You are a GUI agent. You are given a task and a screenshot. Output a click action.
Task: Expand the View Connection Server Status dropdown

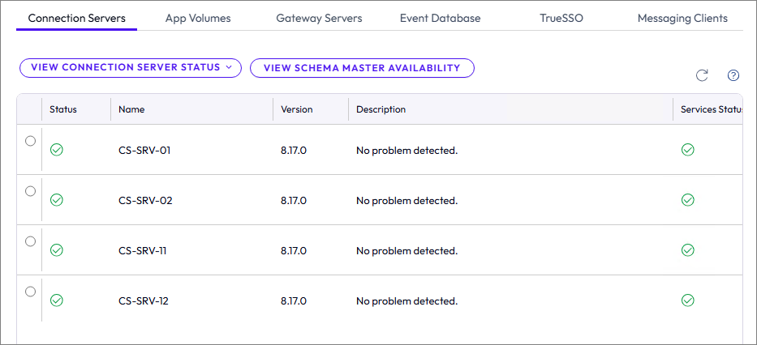click(131, 68)
